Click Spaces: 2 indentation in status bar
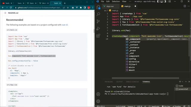Image resolution: width=191 pixels, height=107 pixels. 131,106
